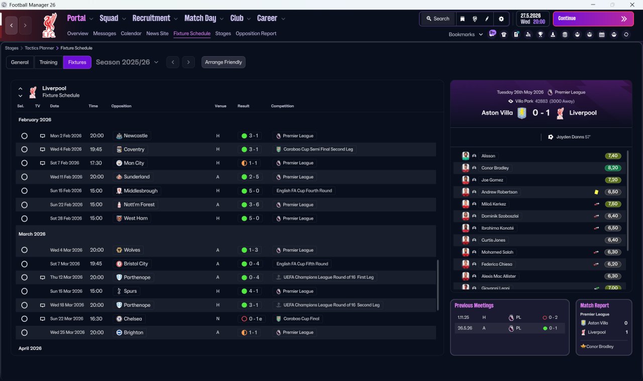Select the West Ham fixture radio button
The image size is (643, 381).
[x=24, y=219]
